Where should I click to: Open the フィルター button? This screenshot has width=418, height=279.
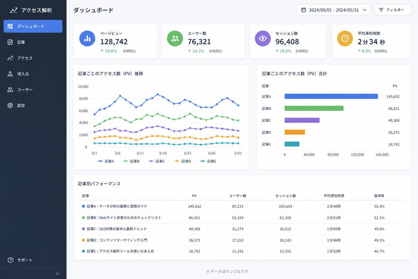[393, 10]
